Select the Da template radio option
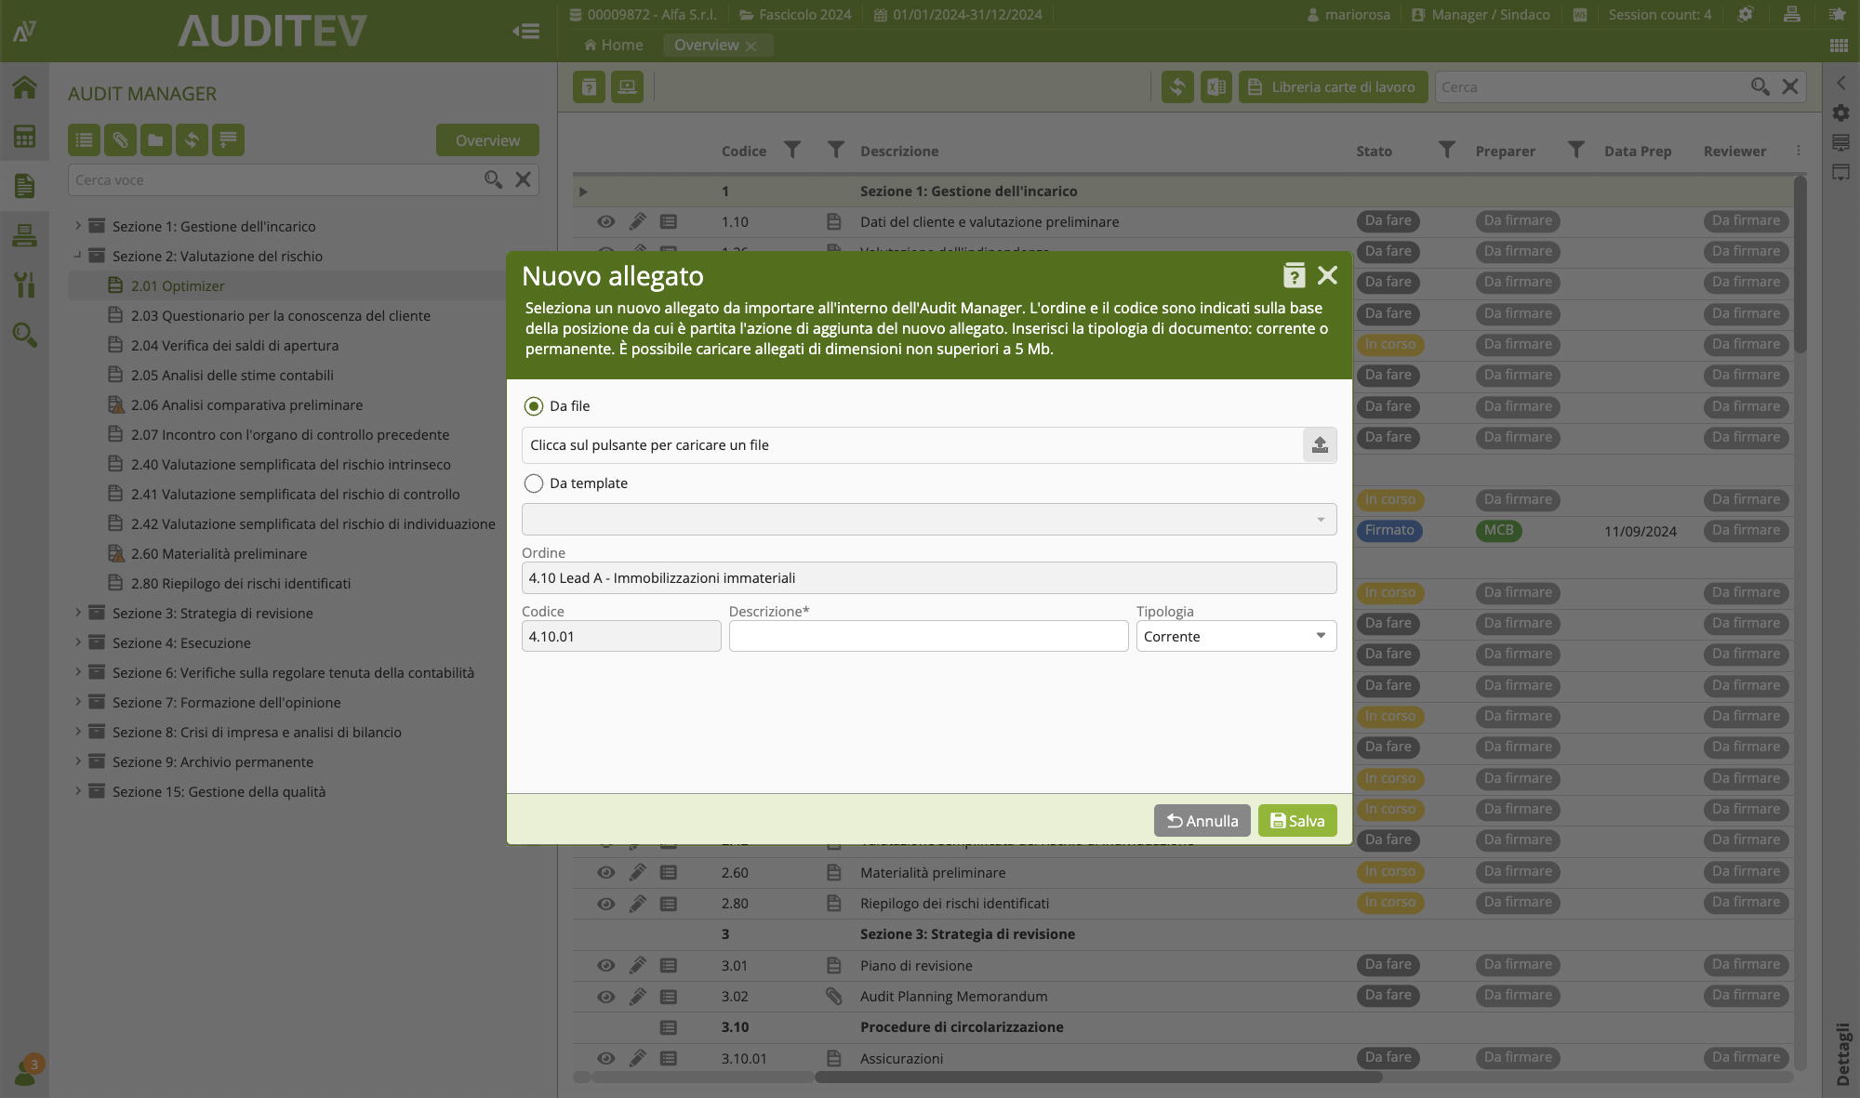This screenshot has width=1860, height=1098. (x=534, y=483)
